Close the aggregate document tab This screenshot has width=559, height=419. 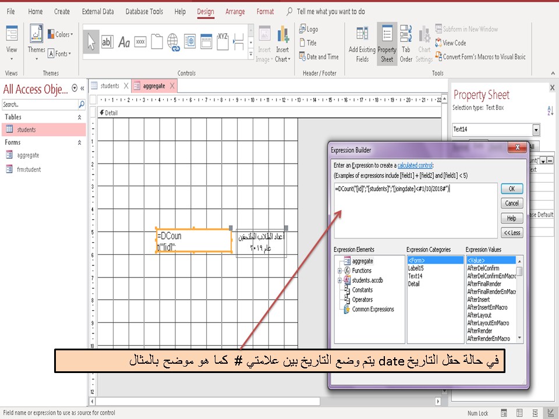tap(172, 86)
